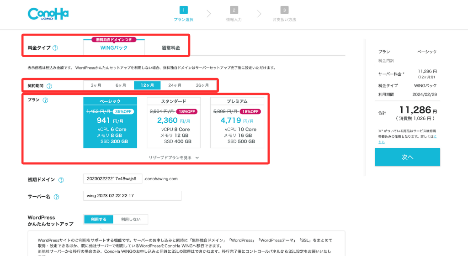This screenshot has height=256, width=468.
Task: Click the 35%OFF badge on ベーシック
Action: coord(123,111)
